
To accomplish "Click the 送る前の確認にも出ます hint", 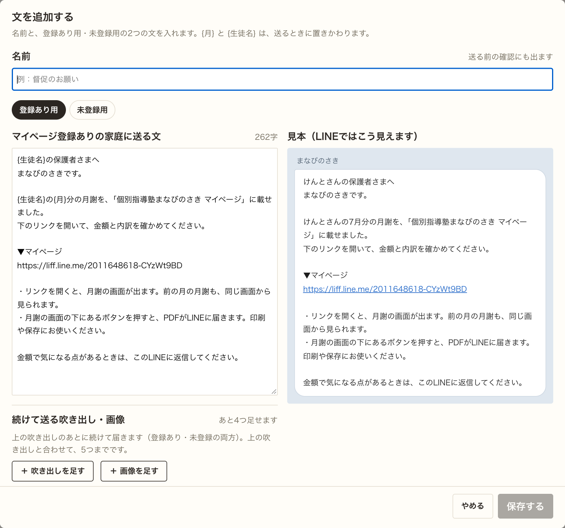I will tap(510, 57).
